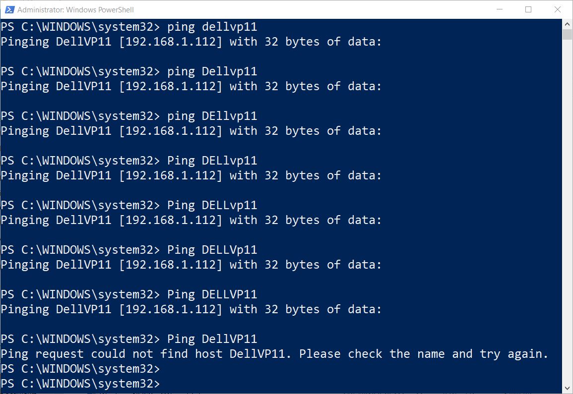This screenshot has width=573, height=394.
Task: Click the IP address in the first ping output
Action: tap(171, 42)
